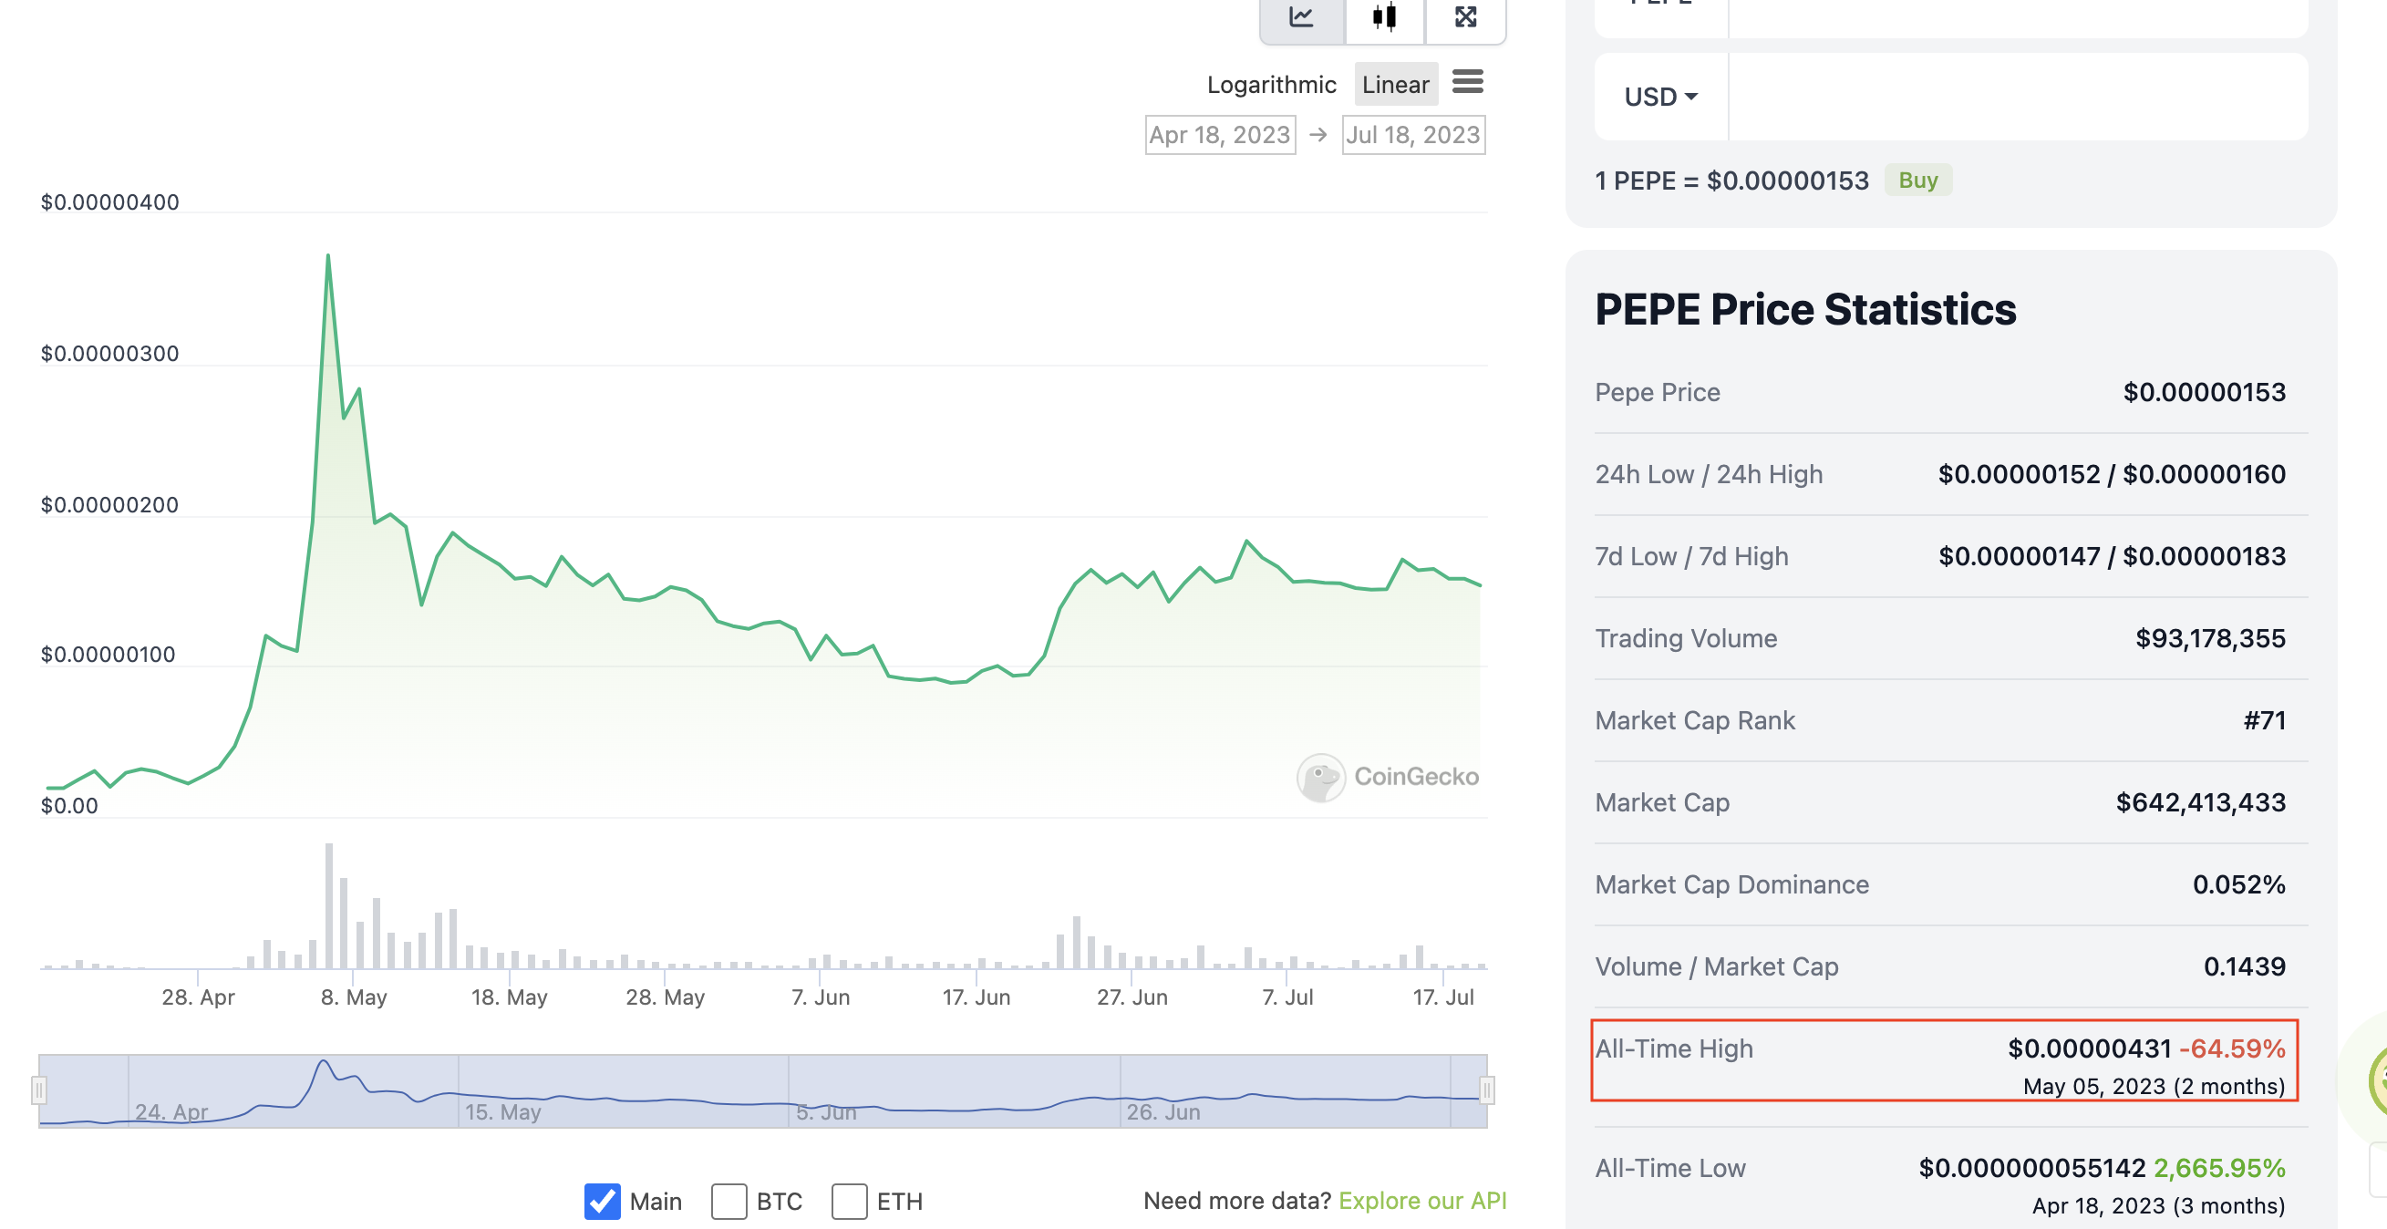The height and width of the screenshot is (1229, 2387).
Task: Click the tallest volume bar near 8. May
Action: (x=329, y=904)
